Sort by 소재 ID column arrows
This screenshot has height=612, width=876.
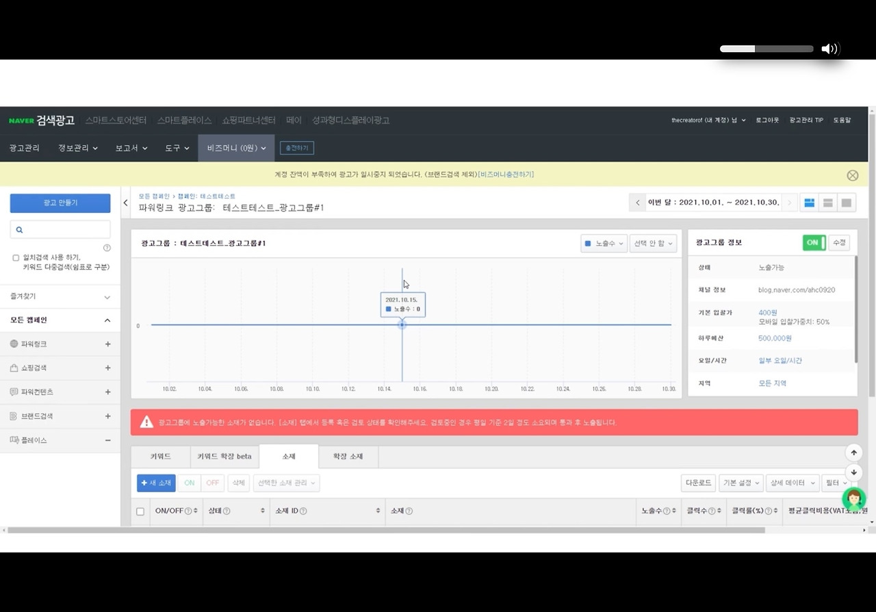click(x=378, y=511)
